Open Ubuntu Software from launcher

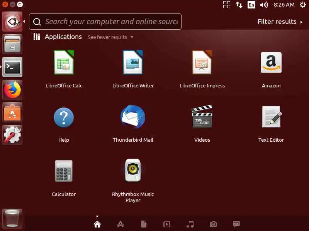12,112
